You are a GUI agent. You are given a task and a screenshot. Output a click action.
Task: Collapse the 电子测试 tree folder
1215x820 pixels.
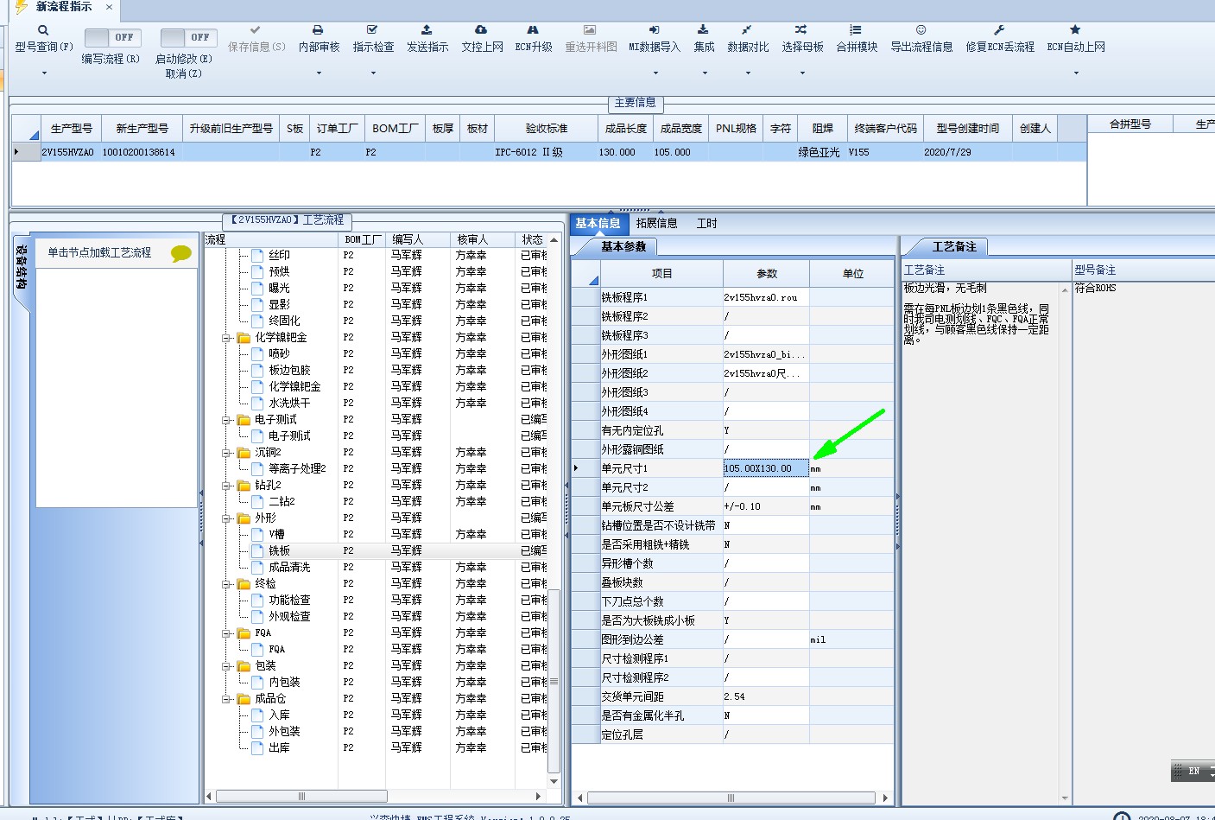(226, 420)
